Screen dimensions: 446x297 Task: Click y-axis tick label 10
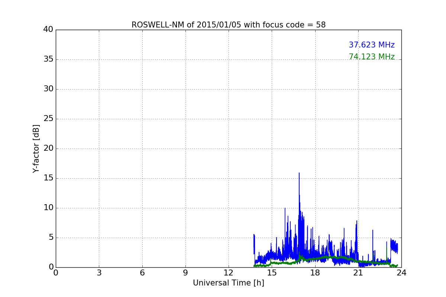coord(48,208)
